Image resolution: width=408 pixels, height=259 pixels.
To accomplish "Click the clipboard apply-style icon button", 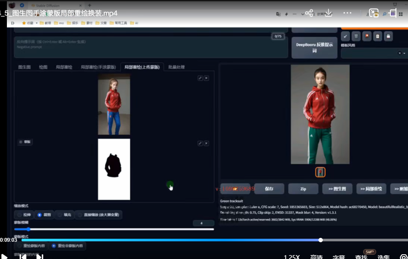I will (377, 37).
